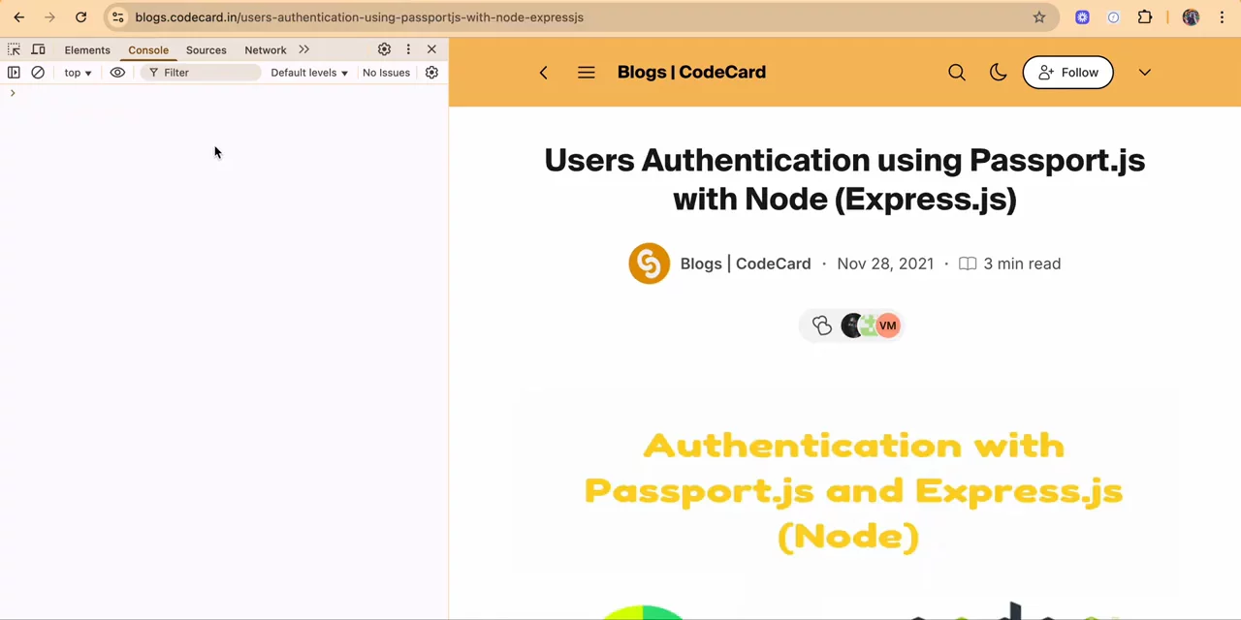Expand the more tabs chevron in DevTools

click(x=303, y=49)
